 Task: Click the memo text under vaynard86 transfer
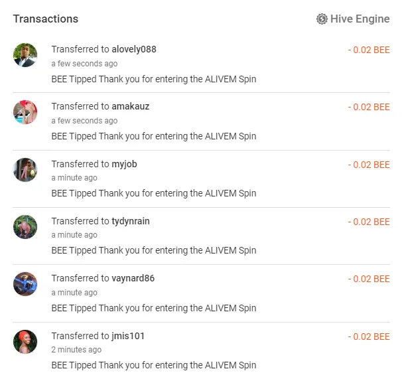tap(154, 308)
